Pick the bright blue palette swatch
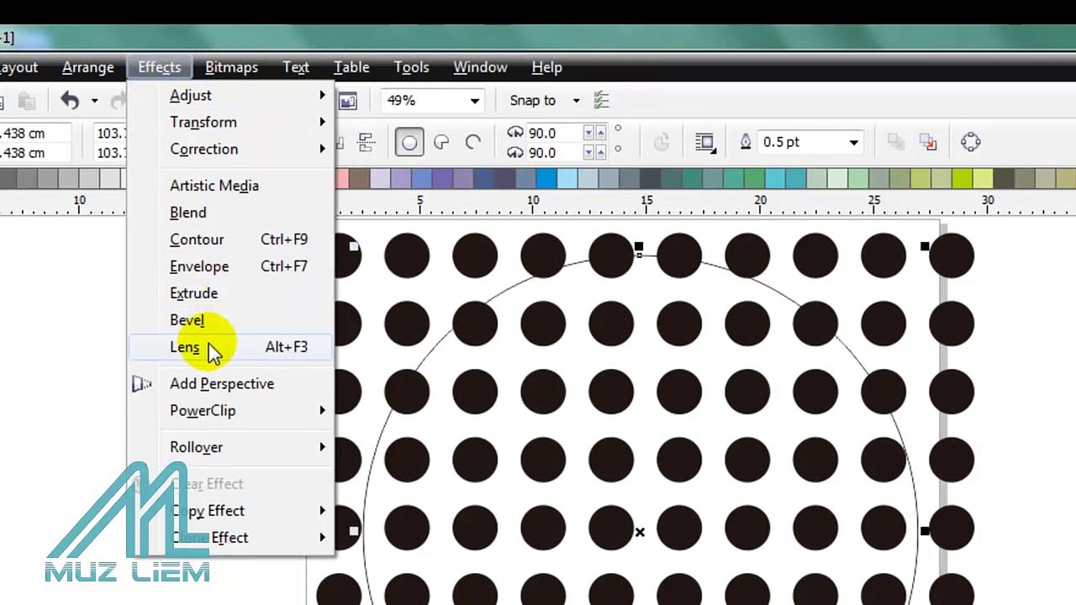The image size is (1076, 605). click(x=546, y=178)
